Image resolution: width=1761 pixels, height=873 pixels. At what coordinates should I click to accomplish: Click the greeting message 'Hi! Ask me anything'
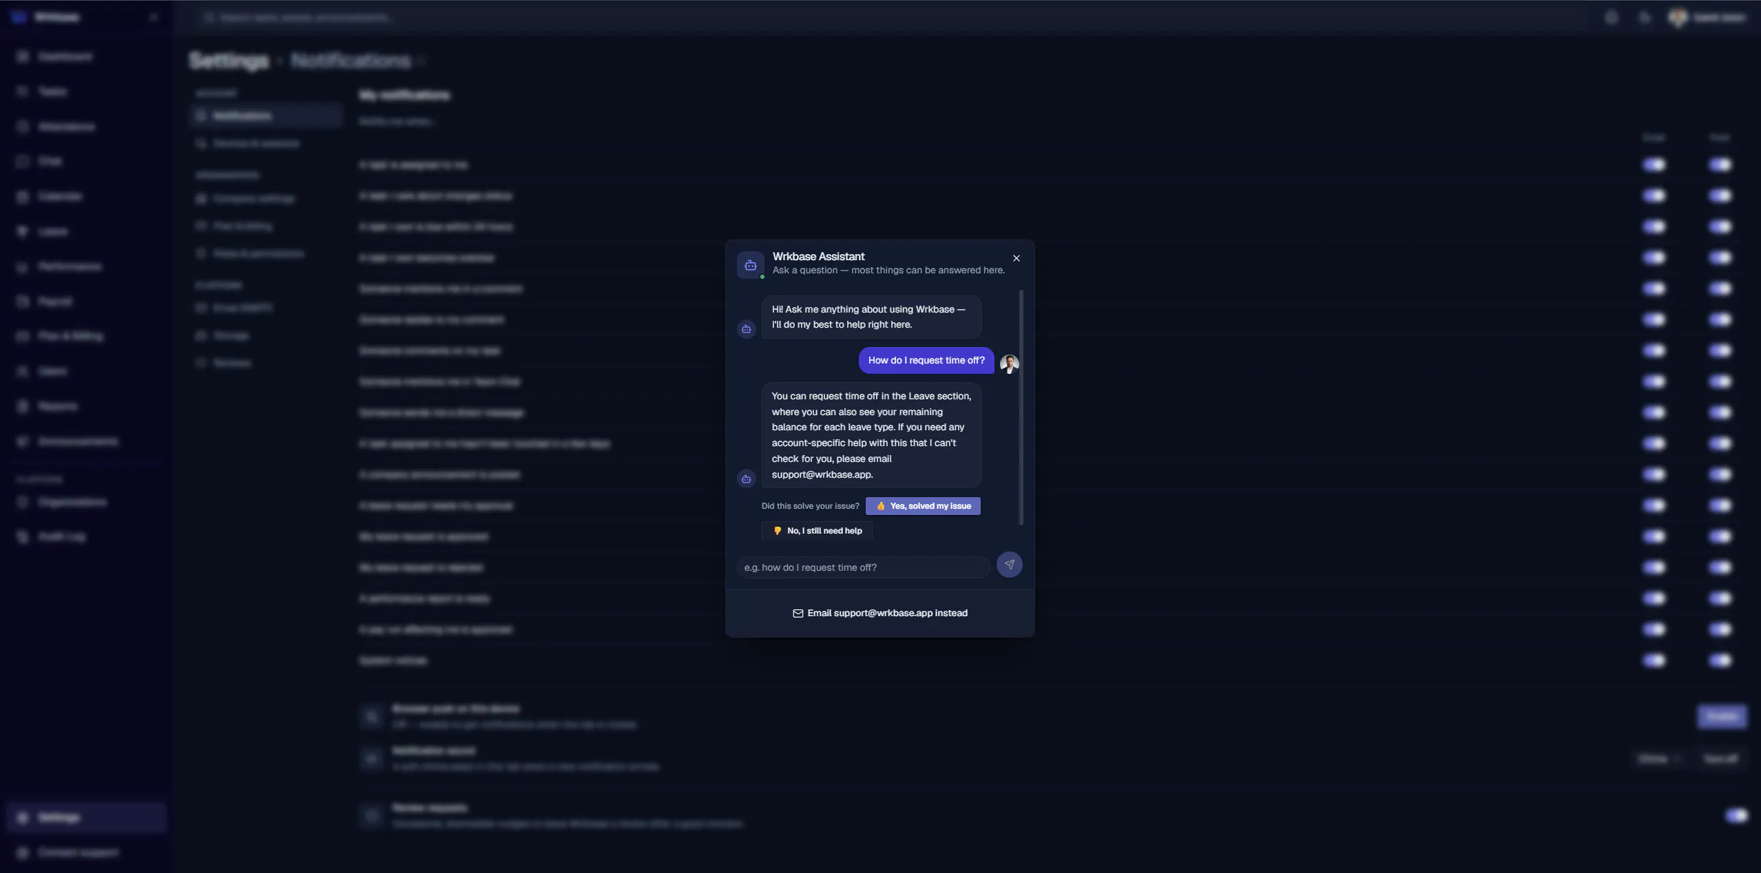(x=872, y=317)
